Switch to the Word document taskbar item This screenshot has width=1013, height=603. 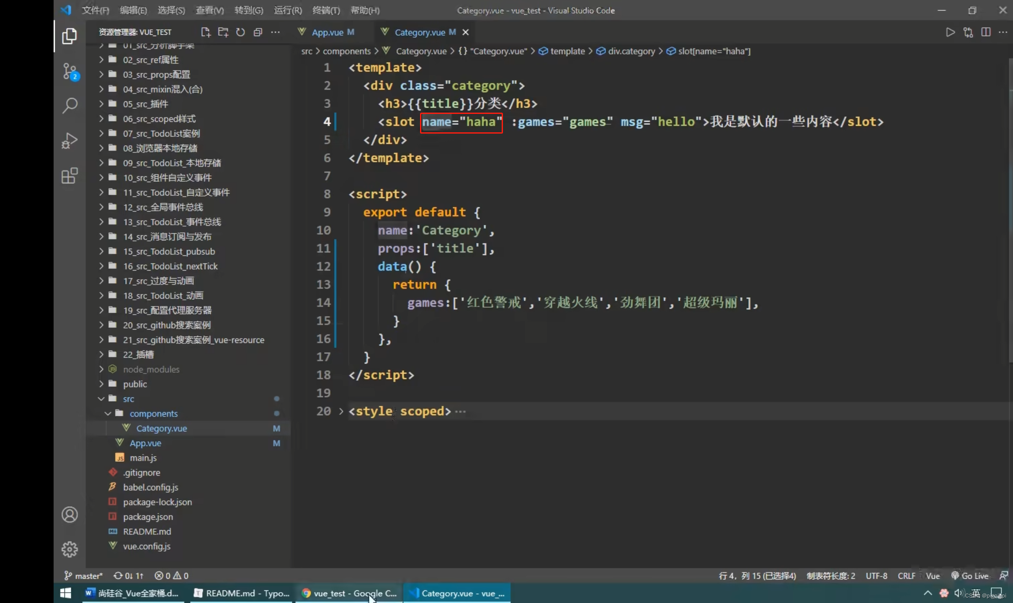132,593
